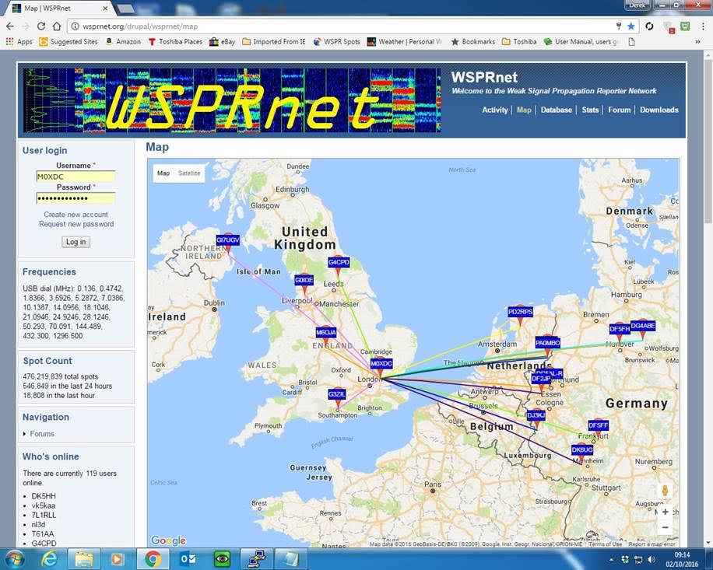Open user 7L1RLL in Who's online list
Screen dimensions: 713x570
[44, 515]
